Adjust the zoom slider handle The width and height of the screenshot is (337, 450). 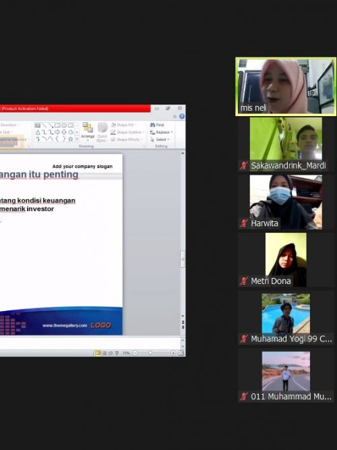[x=150, y=353]
